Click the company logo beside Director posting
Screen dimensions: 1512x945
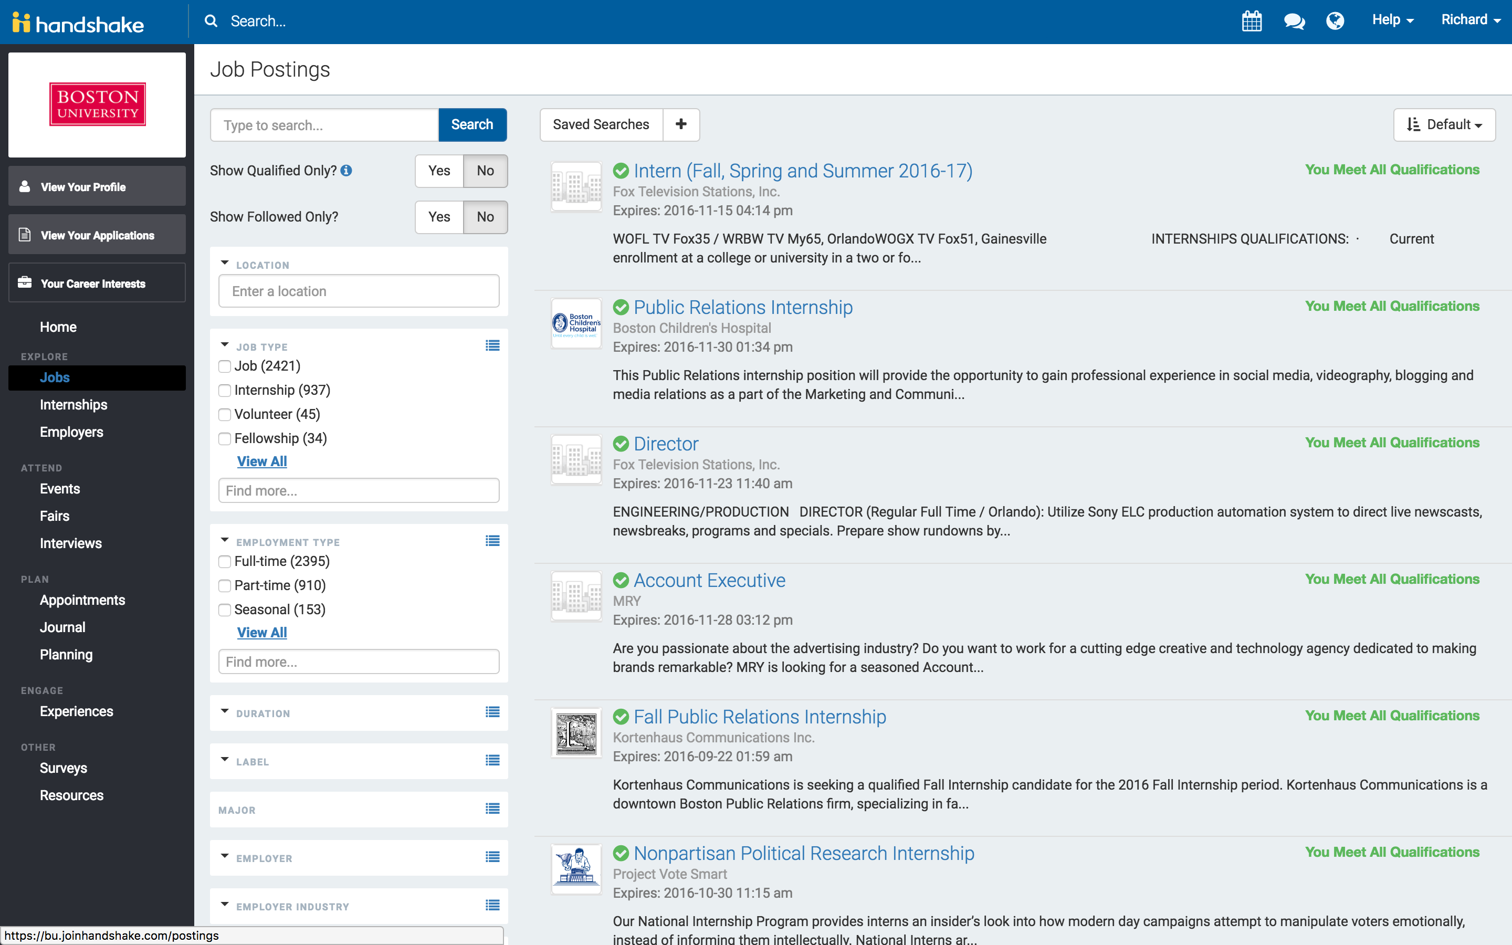(576, 460)
